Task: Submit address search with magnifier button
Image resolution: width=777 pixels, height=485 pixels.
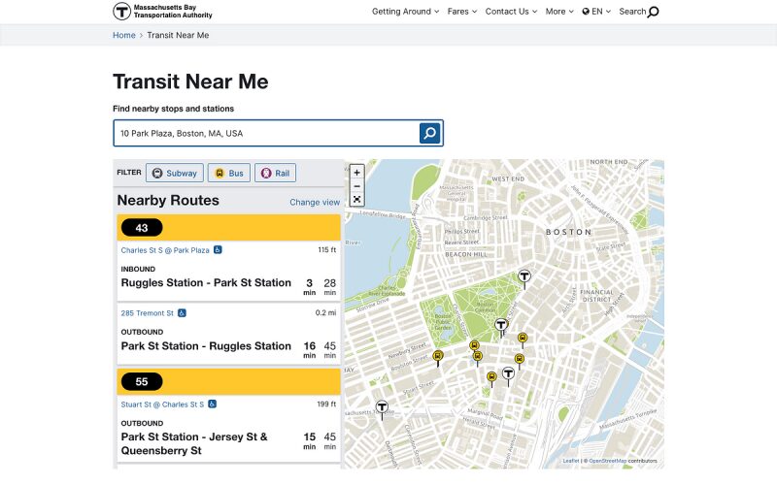Action: coord(430,133)
